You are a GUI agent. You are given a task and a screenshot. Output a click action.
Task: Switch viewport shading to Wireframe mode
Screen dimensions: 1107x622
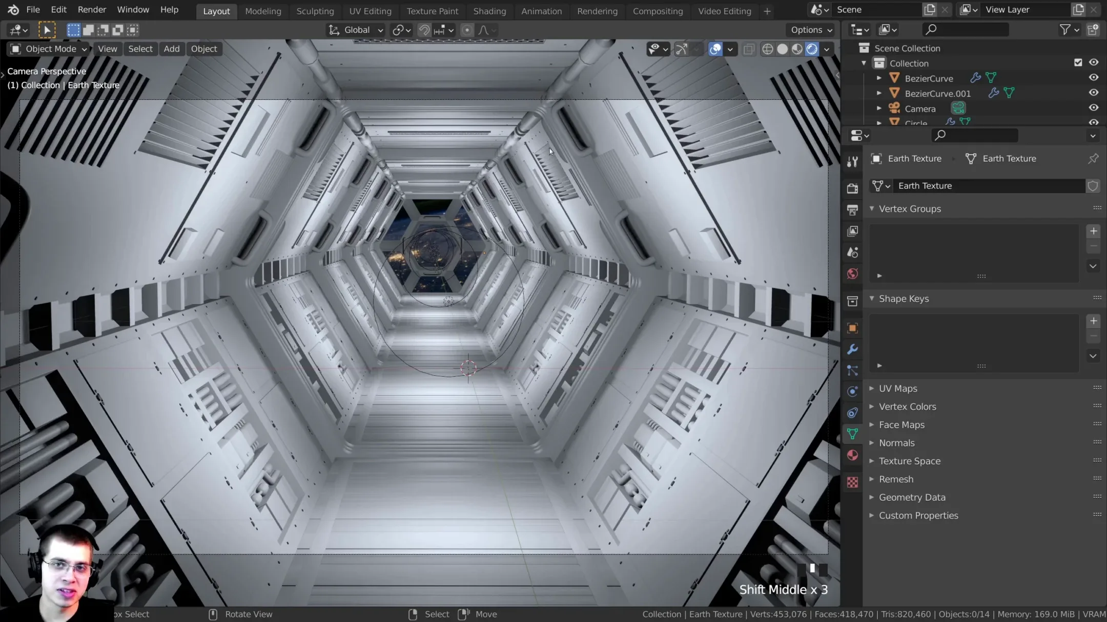pyautogui.click(x=768, y=49)
